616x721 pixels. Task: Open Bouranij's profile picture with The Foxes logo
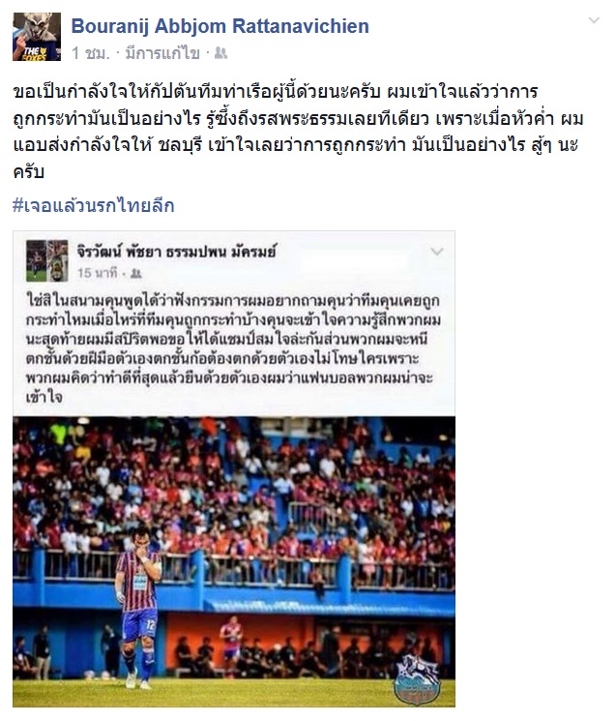click(37, 37)
